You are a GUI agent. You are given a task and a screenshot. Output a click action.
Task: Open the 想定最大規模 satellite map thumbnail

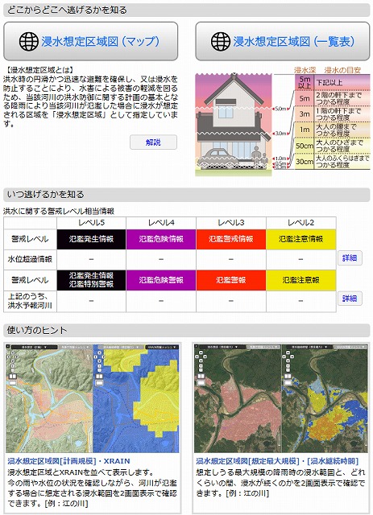(x=281, y=398)
